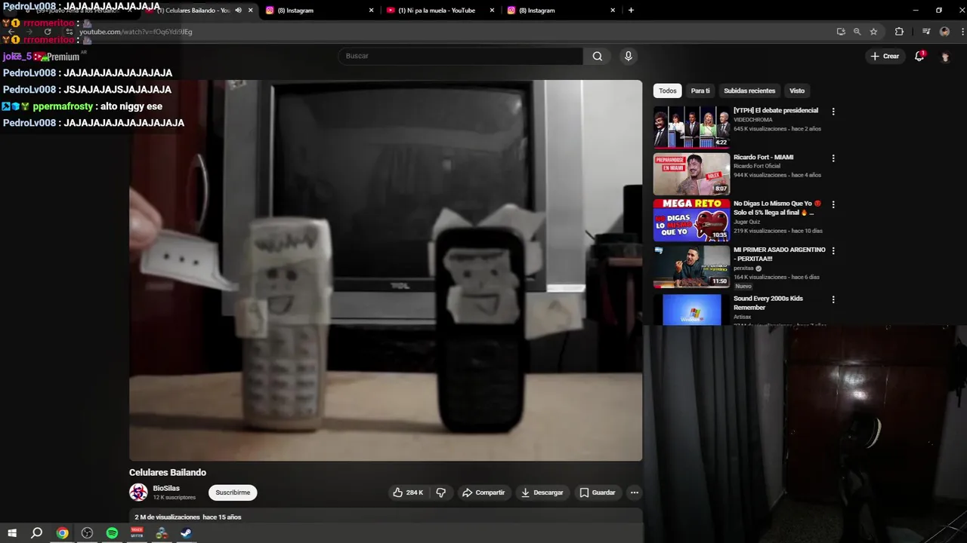Open the media controls icon in Chrome toolbar
The height and width of the screenshot is (543, 967).
pos(926,32)
